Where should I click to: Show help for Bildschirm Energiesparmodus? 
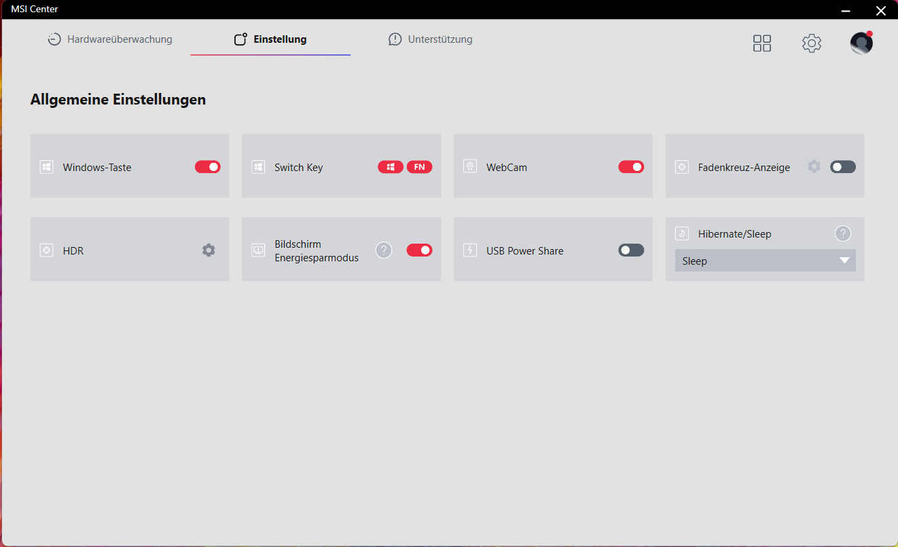point(384,250)
